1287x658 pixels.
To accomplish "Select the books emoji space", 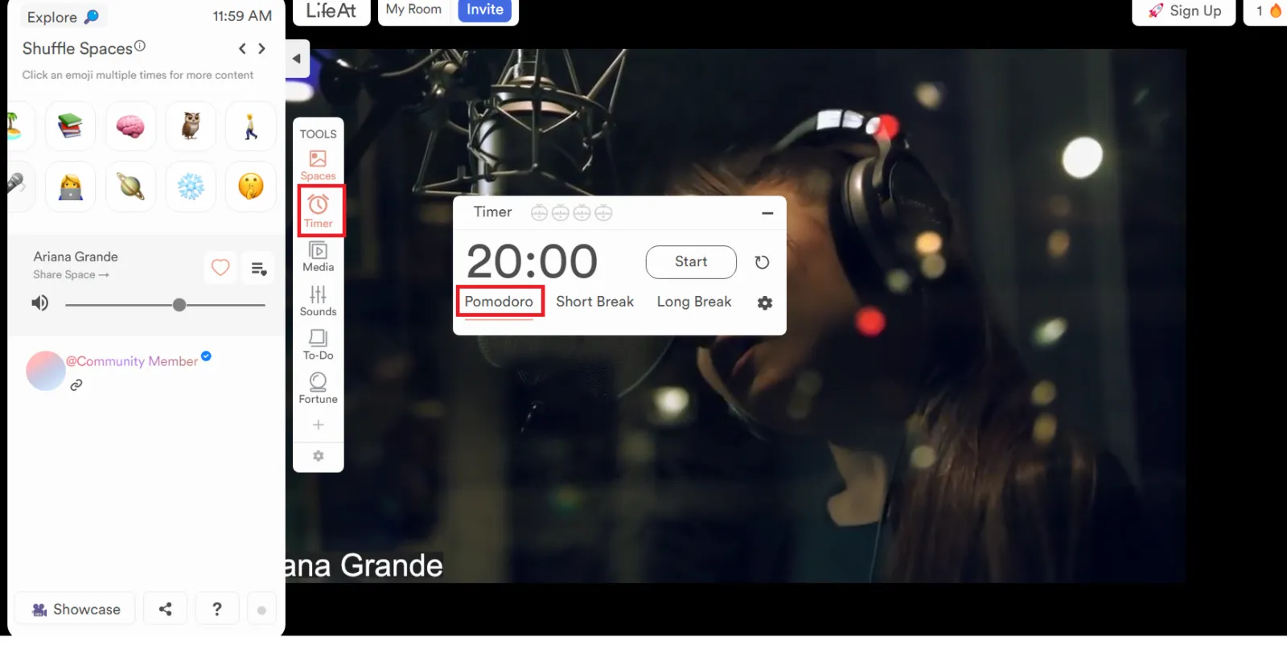I will pyautogui.click(x=70, y=126).
